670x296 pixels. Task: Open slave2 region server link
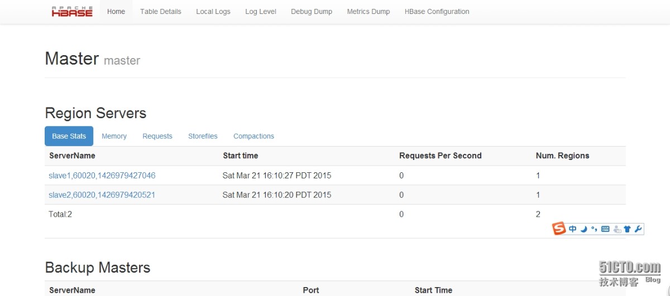click(102, 195)
